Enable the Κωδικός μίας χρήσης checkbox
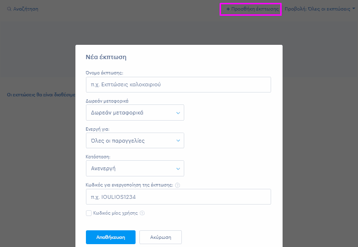The width and height of the screenshot is (358, 247). [89, 213]
